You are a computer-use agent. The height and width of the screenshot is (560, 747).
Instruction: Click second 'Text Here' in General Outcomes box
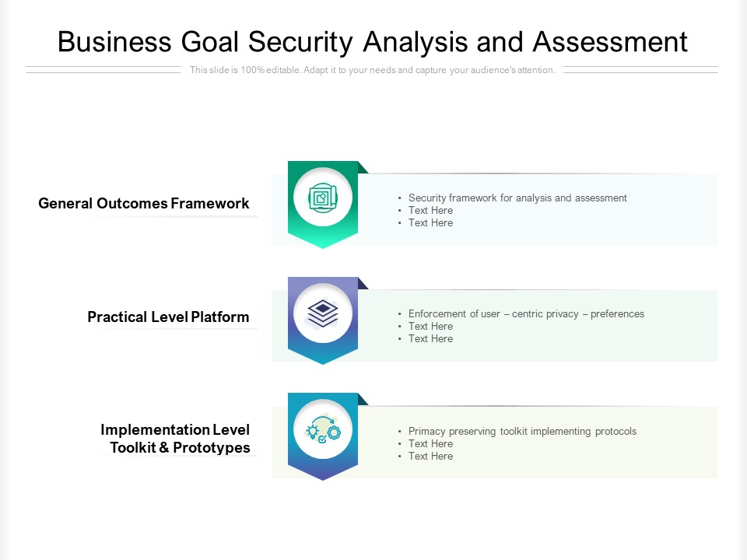430,223
